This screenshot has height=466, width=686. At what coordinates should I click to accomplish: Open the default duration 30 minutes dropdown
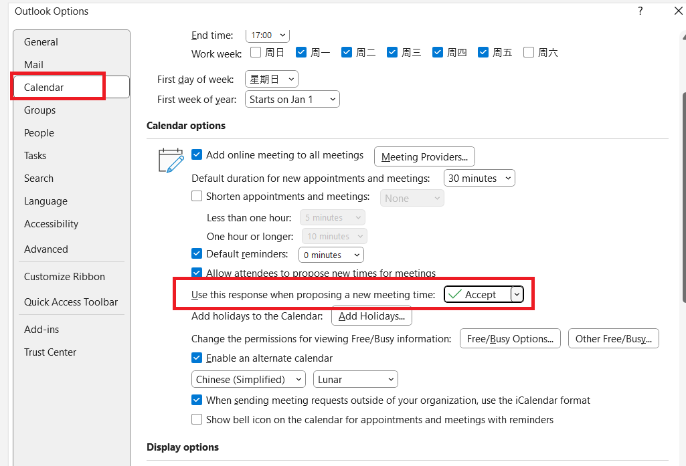(x=479, y=178)
